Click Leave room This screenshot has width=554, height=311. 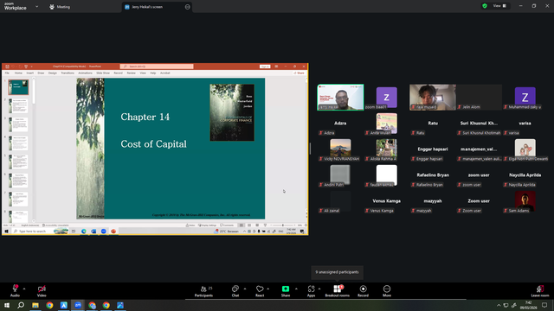tap(540, 291)
